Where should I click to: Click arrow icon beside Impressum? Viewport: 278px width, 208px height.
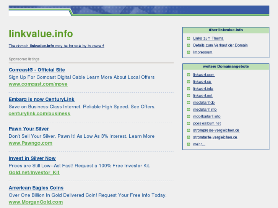[189, 52]
